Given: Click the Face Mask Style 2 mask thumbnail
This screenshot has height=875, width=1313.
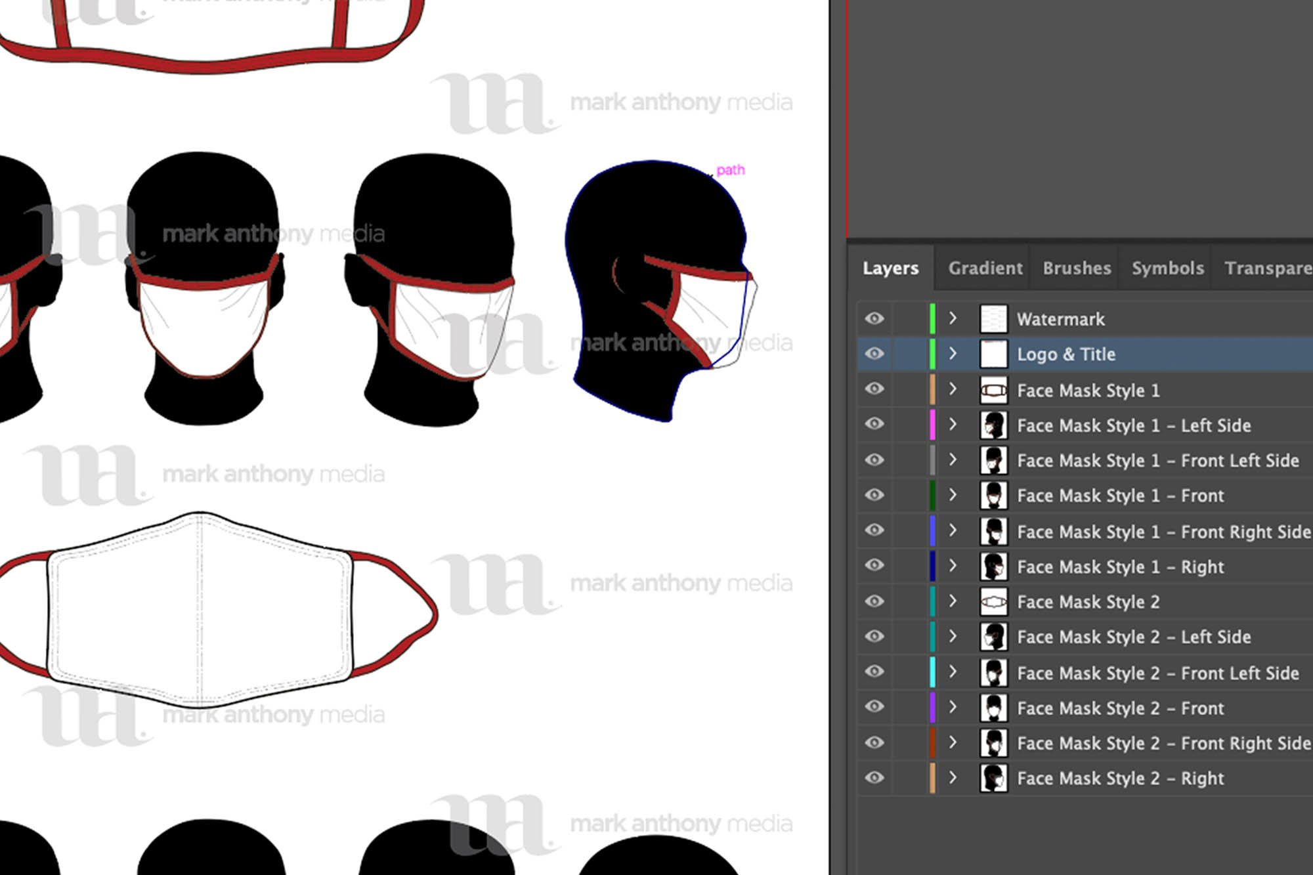Looking at the screenshot, I should (993, 601).
